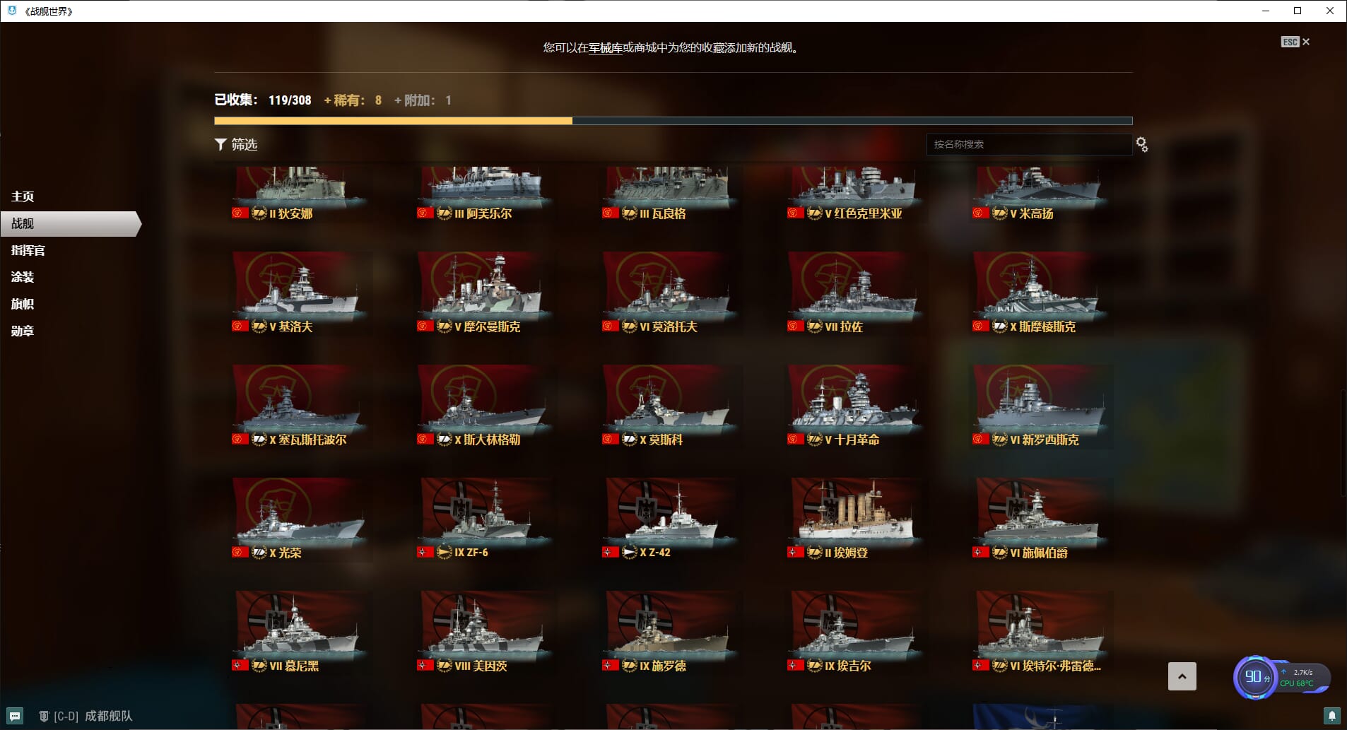Image resolution: width=1347 pixels, height=730 pixels.
Task: Click the Soviet flag icon next to 光荣
Action: click(240, 553)
